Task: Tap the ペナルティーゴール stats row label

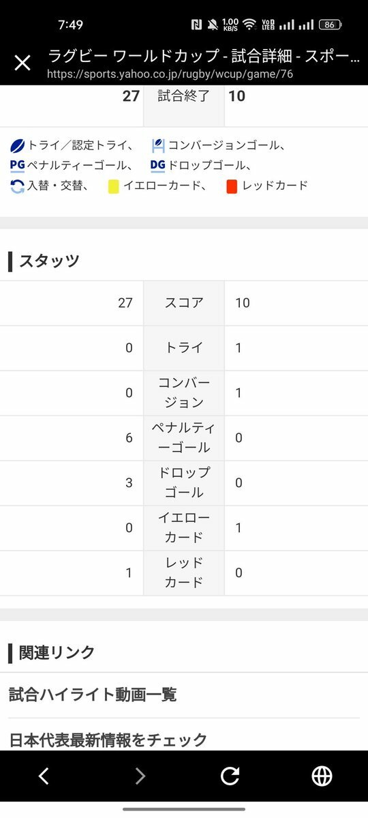Action: (x=184, y=438)
